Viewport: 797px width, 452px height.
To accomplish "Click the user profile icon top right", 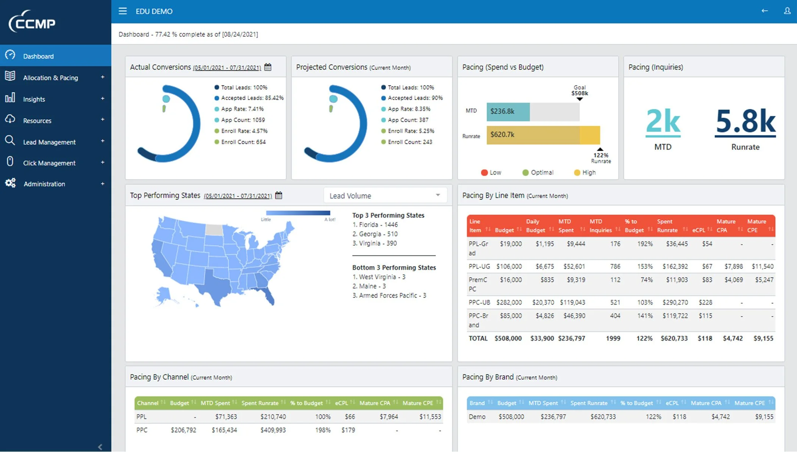I will tap(787, 11).
